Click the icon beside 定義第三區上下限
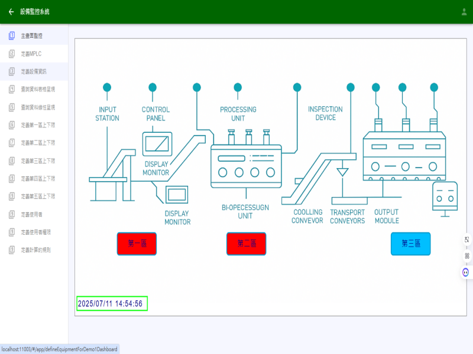 [x=12, y=161]
